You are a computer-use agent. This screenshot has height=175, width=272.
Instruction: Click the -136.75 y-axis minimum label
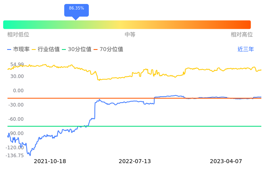pos(15,156)
